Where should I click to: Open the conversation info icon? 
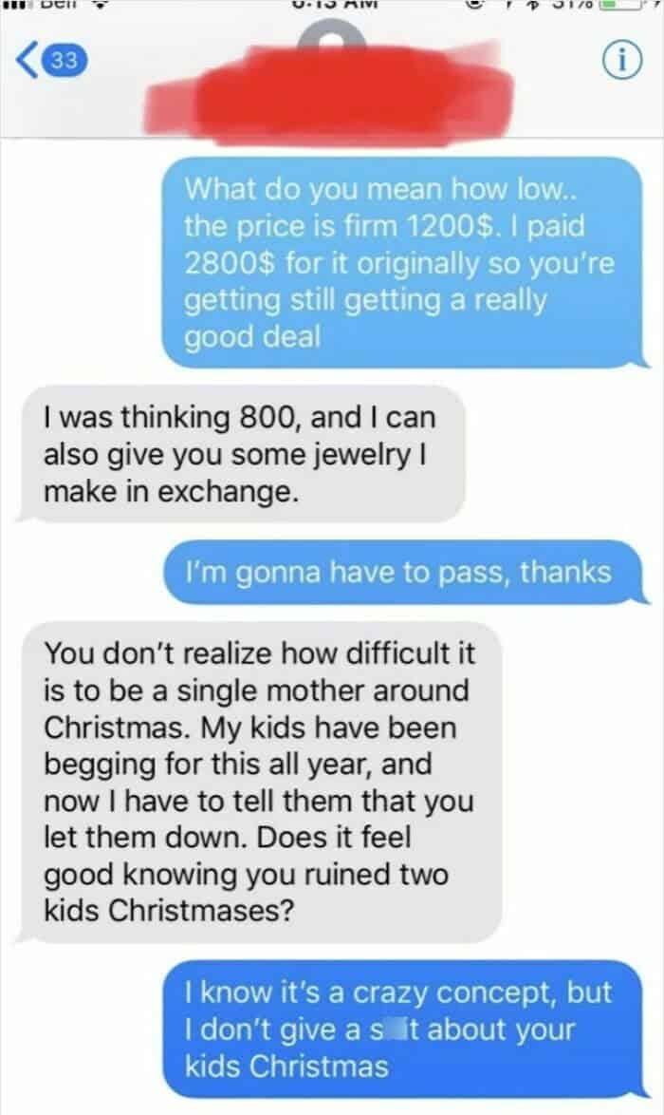pyautogui.click(x=622, y=62)
